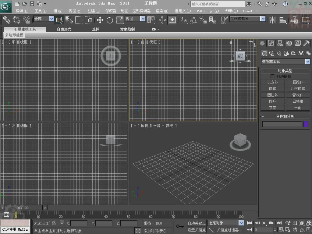Select the Helpers category icon
The width and height of the screenshot is (312, 234).
pyautogui.click(x=294, y=53)
